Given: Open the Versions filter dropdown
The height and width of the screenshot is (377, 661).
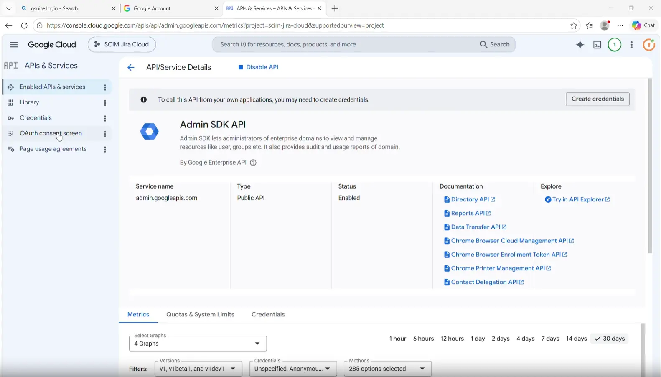Looking at the screenshot, I should [x=198, y=369].
